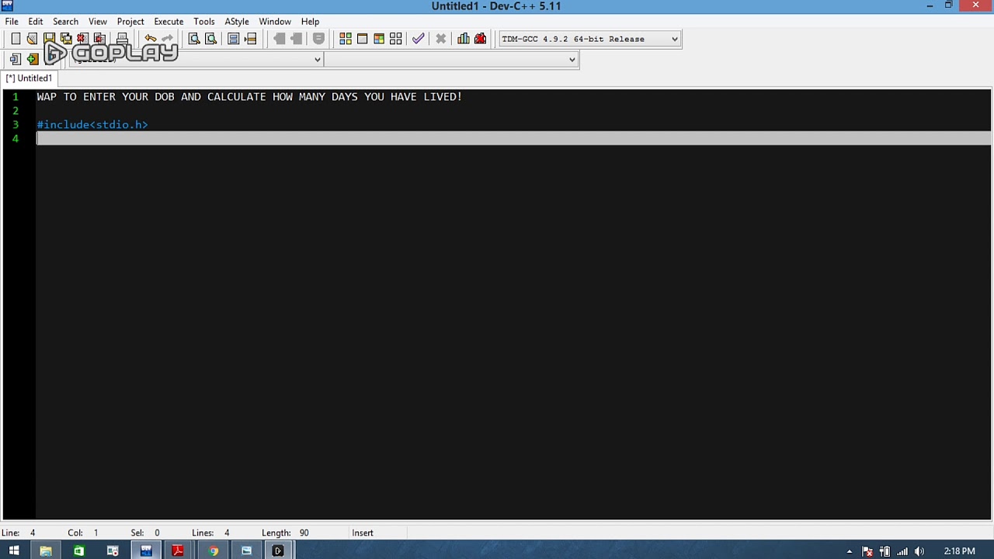Screen dimensions: 994x559
Task: Open the AStyle menu
Action: point(237,22)
